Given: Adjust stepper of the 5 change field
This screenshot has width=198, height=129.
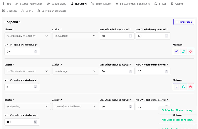Looking at the screenshot, I should pos(35,87).
